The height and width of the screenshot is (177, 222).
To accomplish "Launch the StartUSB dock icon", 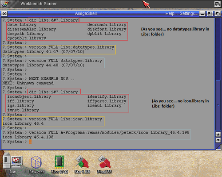I will pyautogui.click(x=82, y=164).
